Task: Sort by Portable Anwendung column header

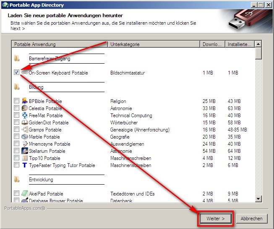Action: point(60,44)
